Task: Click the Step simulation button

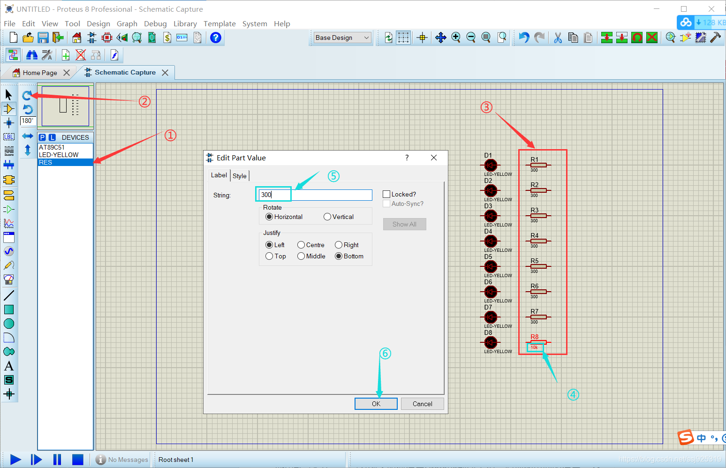Action: point(36,460)
